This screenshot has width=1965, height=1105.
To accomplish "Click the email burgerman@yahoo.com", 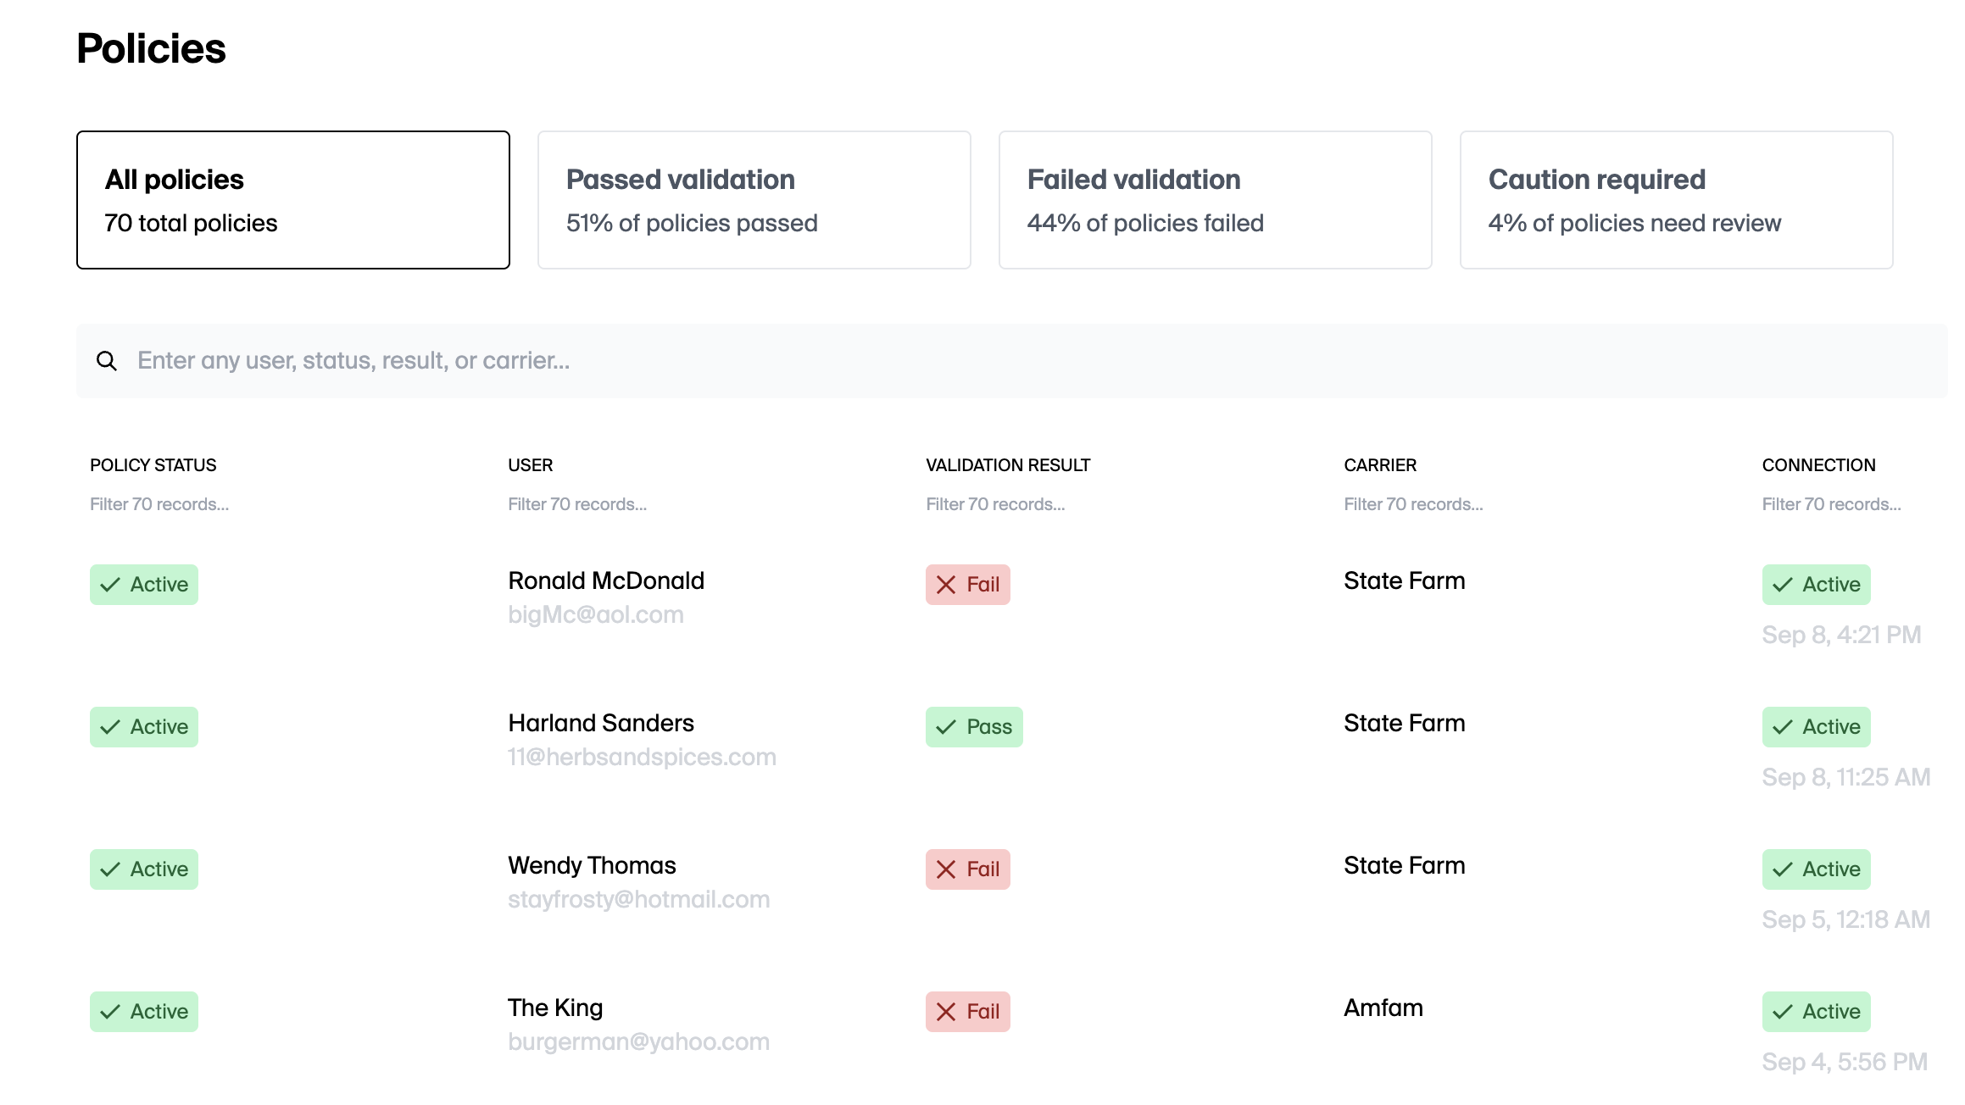I will pyautogui.click(x=639, y=1042).
